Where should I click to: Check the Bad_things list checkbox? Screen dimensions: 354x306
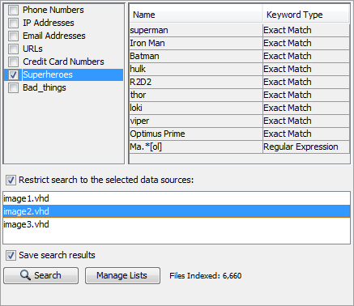[13, 87]
